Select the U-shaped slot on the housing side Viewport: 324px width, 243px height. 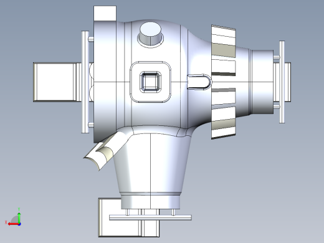coord(199,82)
